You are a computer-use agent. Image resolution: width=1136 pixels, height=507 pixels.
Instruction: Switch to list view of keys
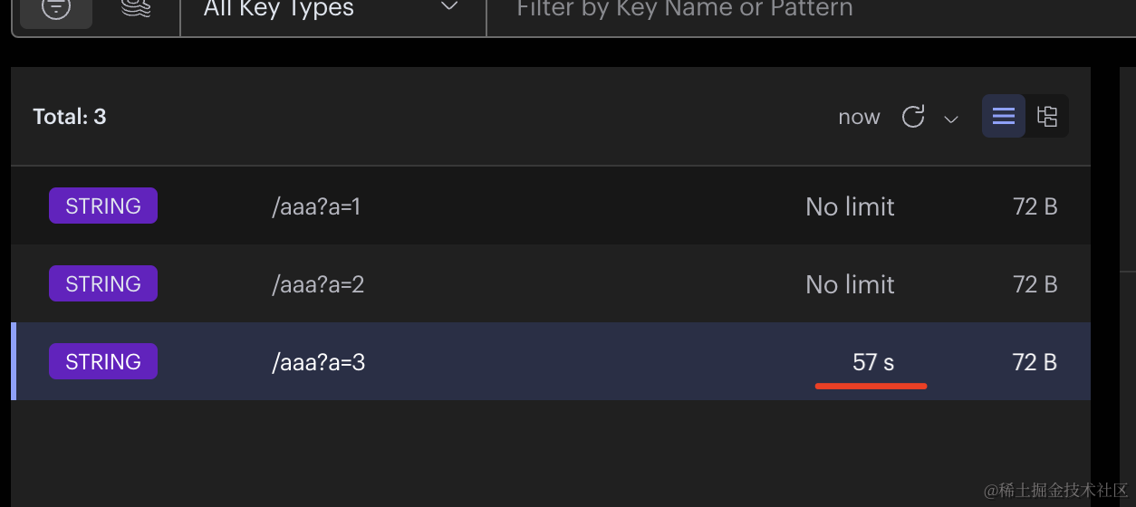click(1004, 116)
